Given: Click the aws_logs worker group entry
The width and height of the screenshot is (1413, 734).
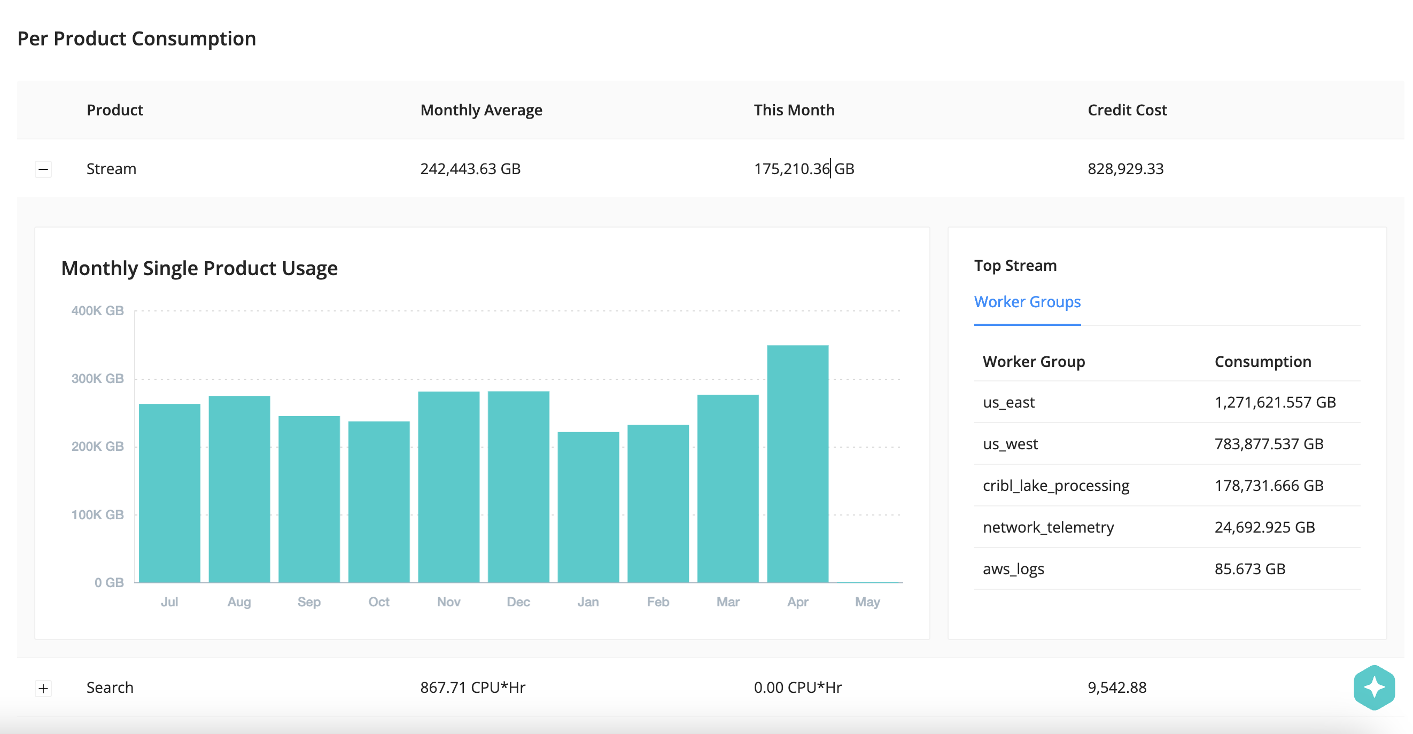Looking at the screenshot, I should click(1013, 569).
